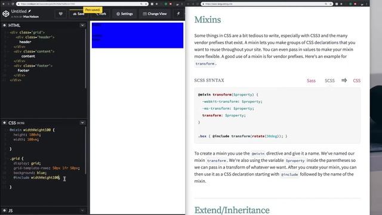Click the 'display: grid;' CSS line

pos(27,163)
